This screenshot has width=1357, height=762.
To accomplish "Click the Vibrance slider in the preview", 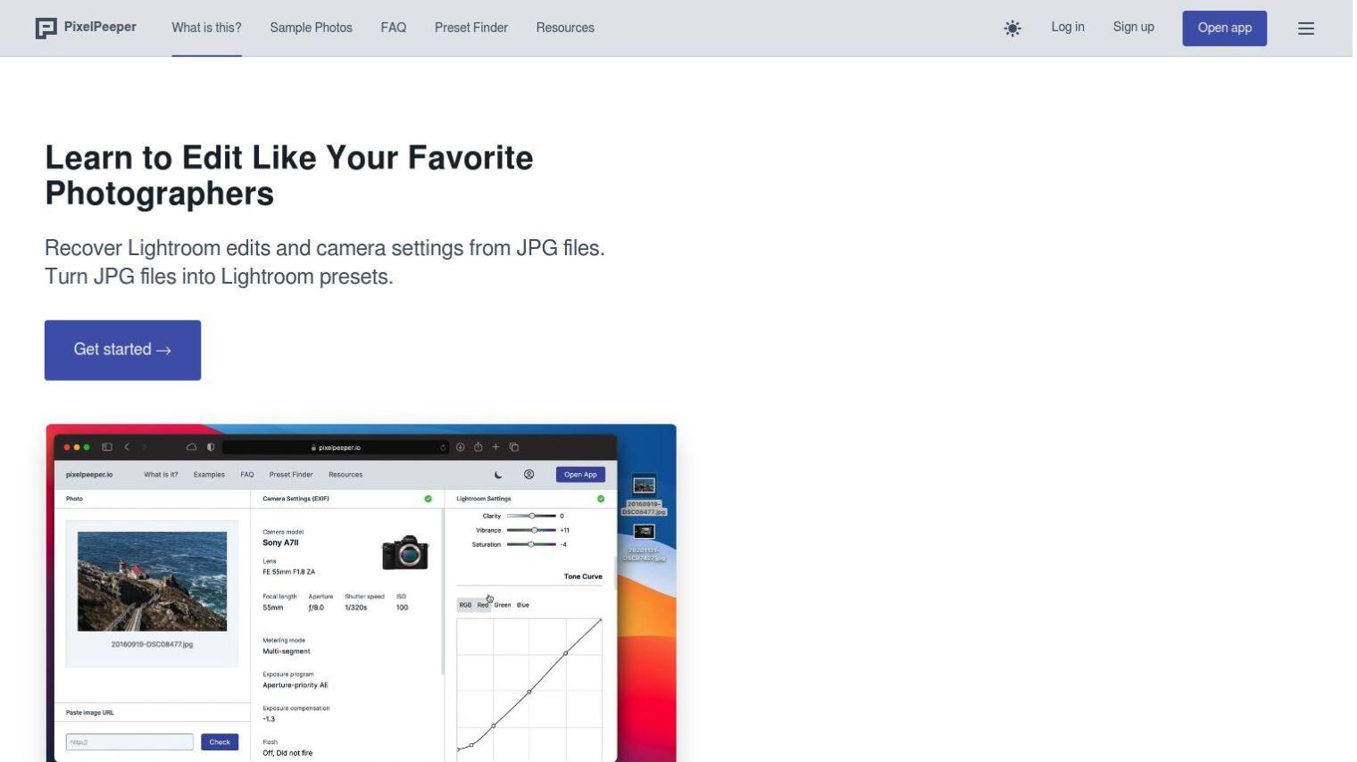I will pos(531,530).
